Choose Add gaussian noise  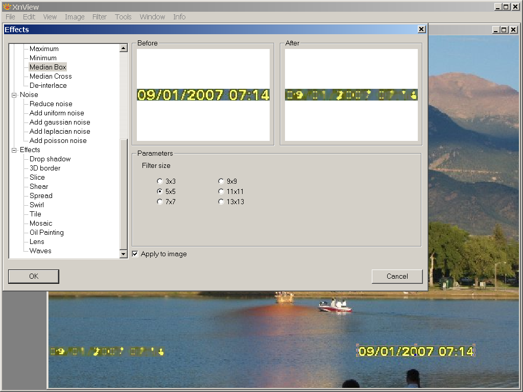click(x=60, y=122)
